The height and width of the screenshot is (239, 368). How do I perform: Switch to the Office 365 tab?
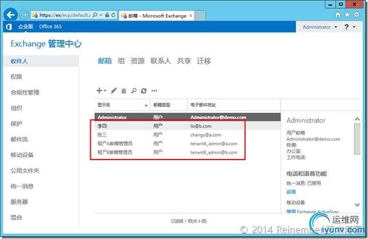(x=50, y=26)
